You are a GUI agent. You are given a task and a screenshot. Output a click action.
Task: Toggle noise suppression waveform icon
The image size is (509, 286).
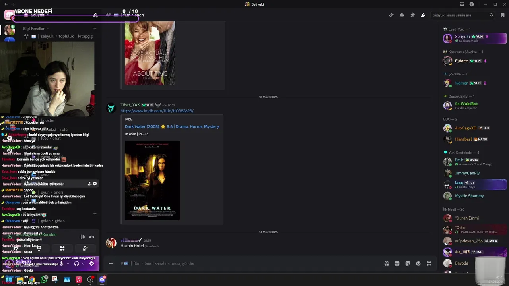(82, 237)
